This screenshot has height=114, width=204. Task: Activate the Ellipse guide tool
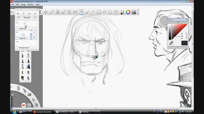(x=58, y=12)
